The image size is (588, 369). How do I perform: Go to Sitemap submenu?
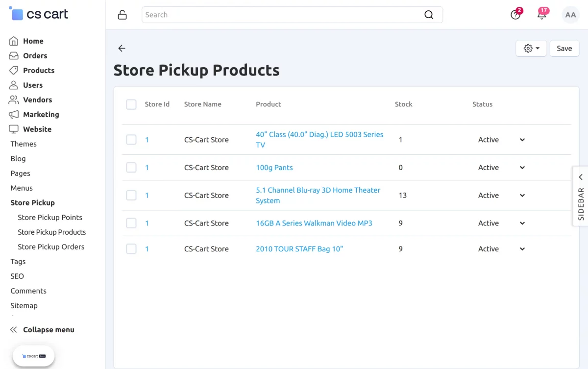24,306
